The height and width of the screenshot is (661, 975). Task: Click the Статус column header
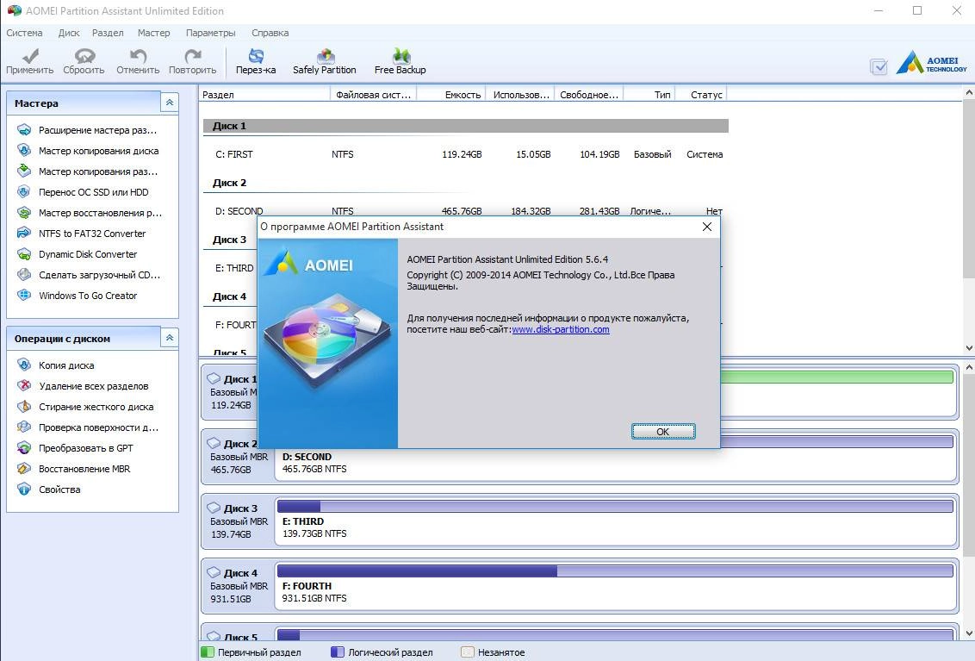pyautogui.click(x=702, y=95)
